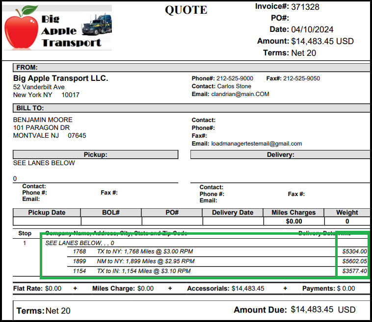Click the Delivery: section header
This screenshot has height=322, width=372.
click(x=280, y=155)
